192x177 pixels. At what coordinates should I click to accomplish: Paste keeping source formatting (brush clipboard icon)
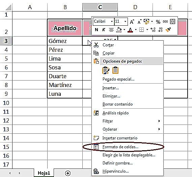[106, 70]
